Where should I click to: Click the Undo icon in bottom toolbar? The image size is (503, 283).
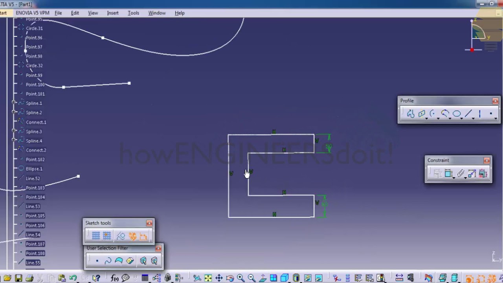[73, 278]
